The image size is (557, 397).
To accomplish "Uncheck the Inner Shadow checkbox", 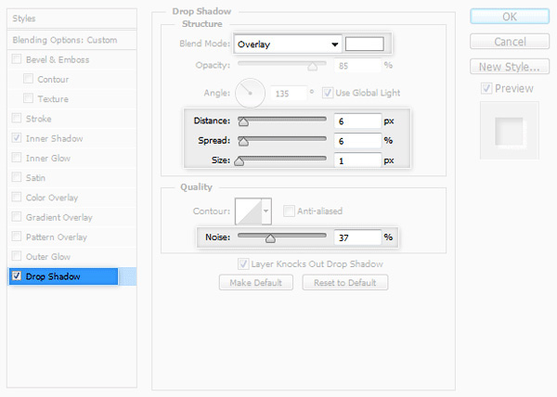I will pyautogui.click(x=17, y=137).
